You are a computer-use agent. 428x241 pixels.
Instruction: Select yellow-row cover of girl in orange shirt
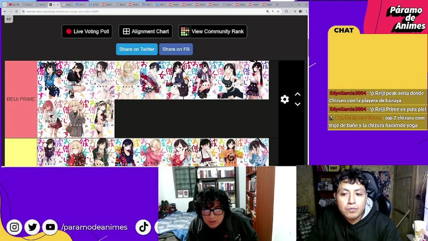click(x=230, y=152)
